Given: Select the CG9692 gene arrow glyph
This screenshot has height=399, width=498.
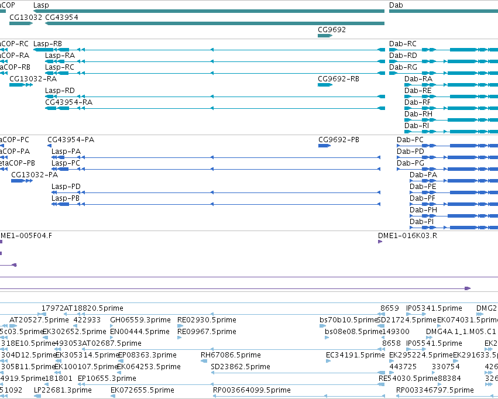Looking at the screenshot, I should 325,36.
